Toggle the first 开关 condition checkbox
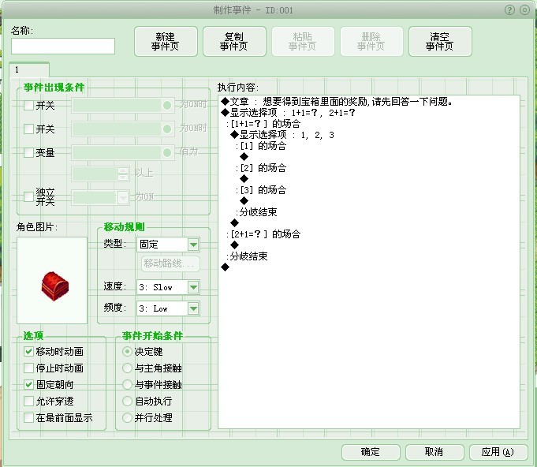 click(28, 105)
